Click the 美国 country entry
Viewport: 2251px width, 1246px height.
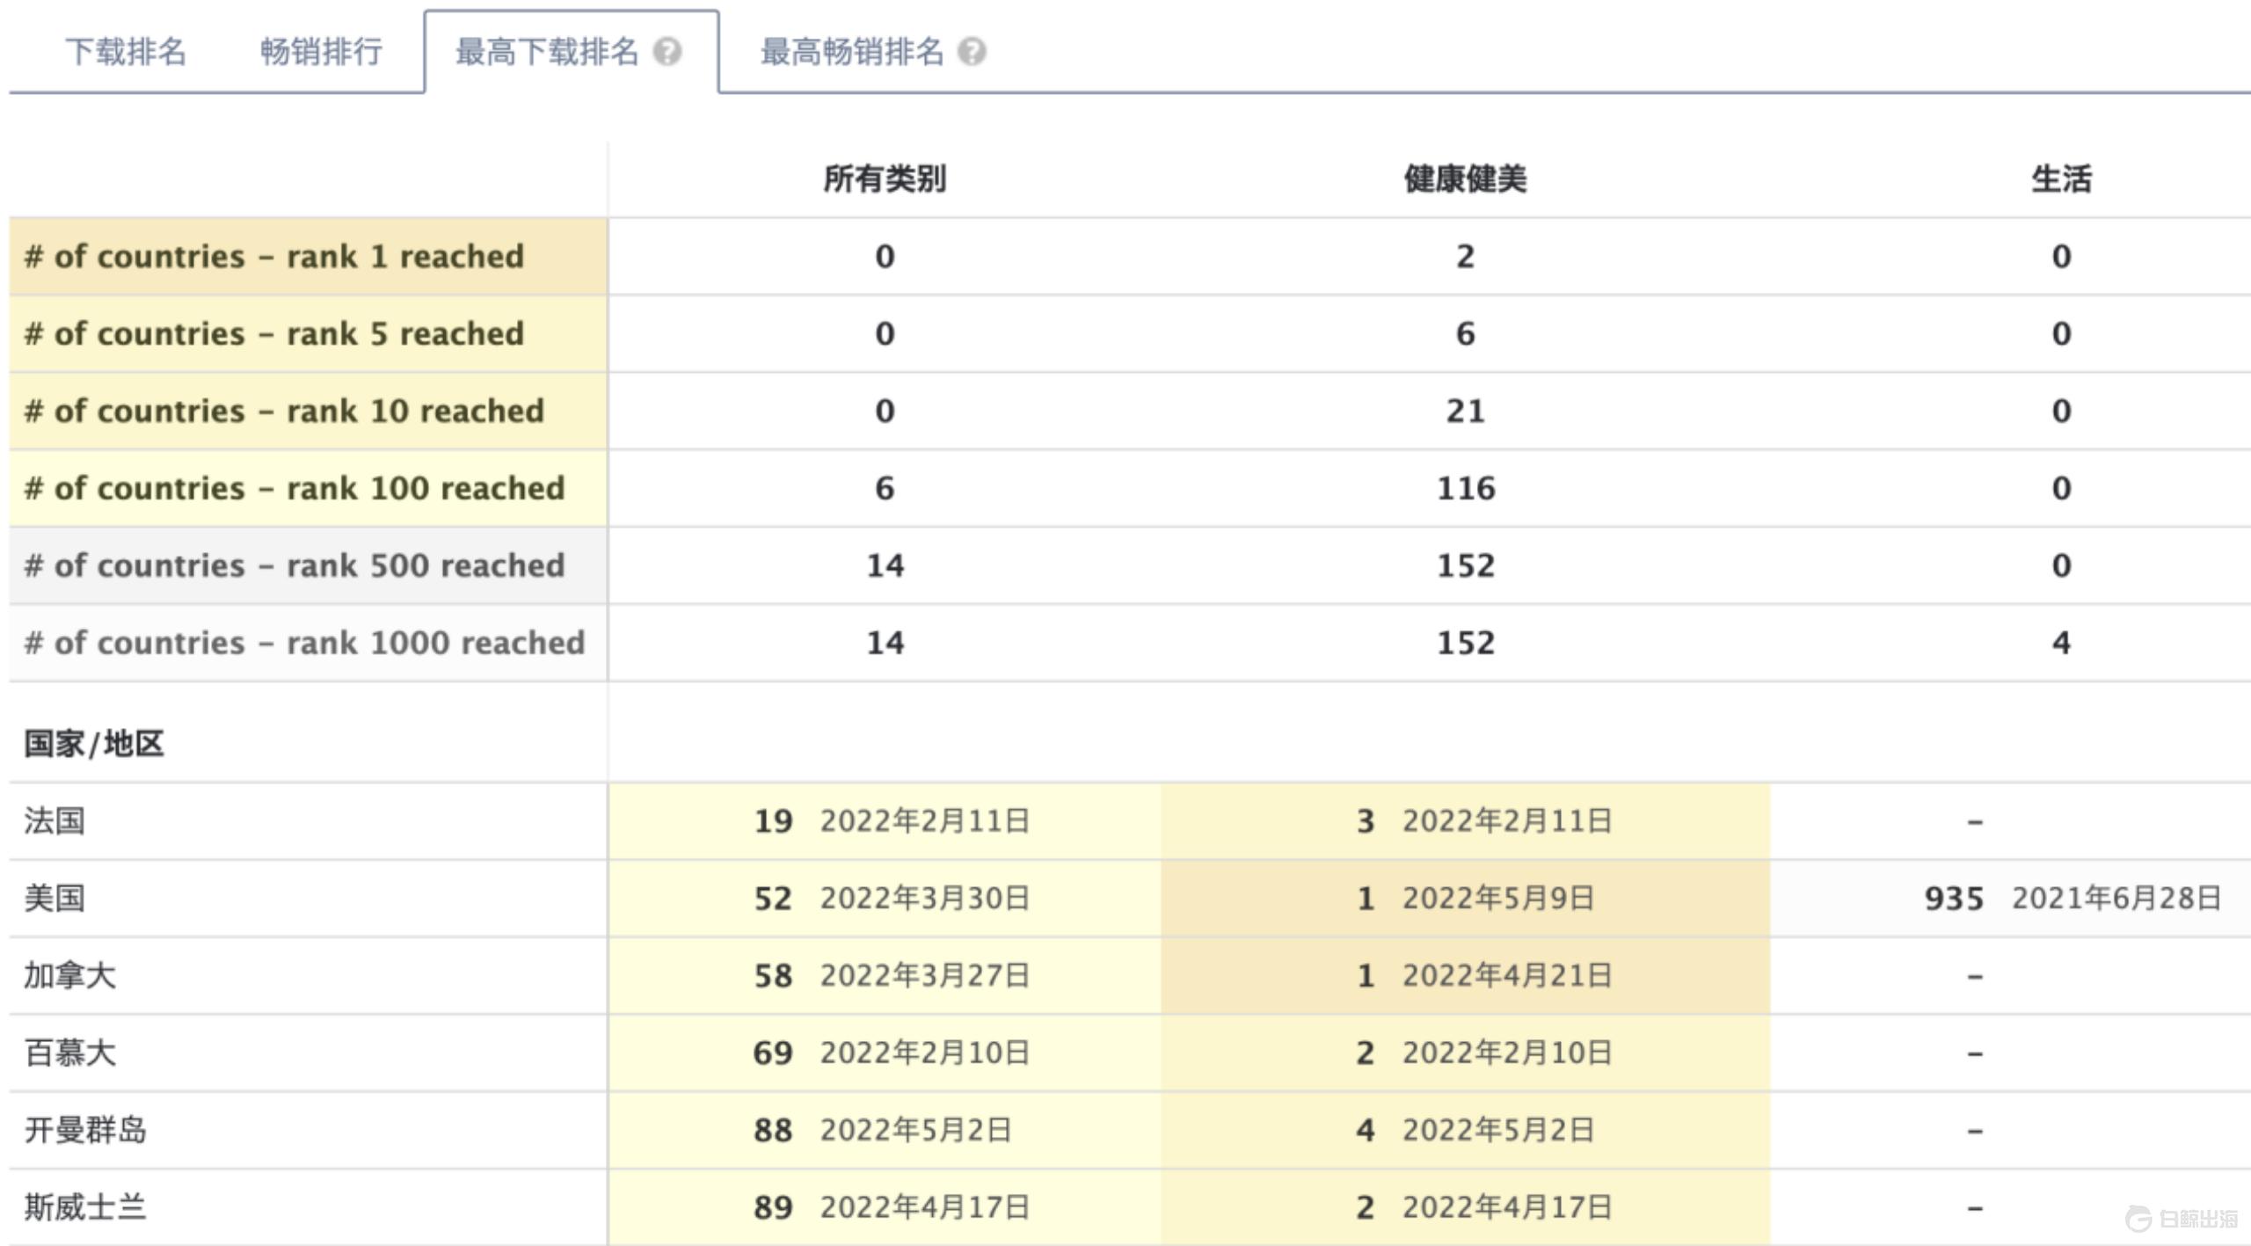(53, 898)
